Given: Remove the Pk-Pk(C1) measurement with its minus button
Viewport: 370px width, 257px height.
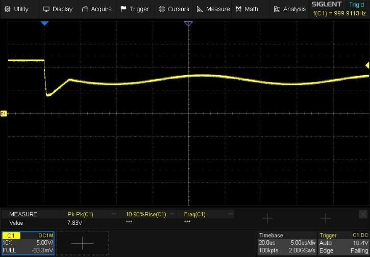Looking at the screenshot, I should (114, 214).
